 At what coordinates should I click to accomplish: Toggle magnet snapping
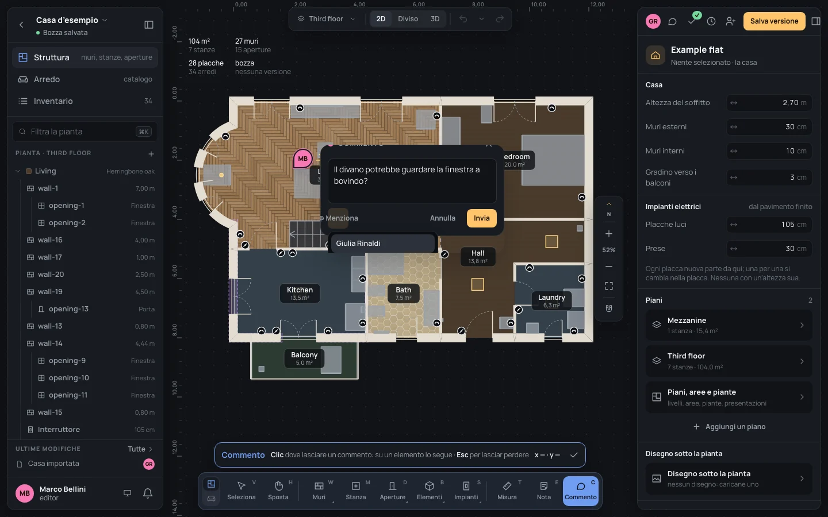[x=609, y=308]
